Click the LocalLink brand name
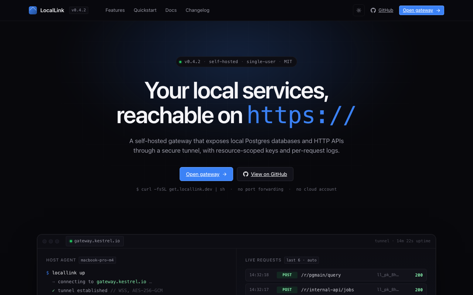 pos(52,10)
